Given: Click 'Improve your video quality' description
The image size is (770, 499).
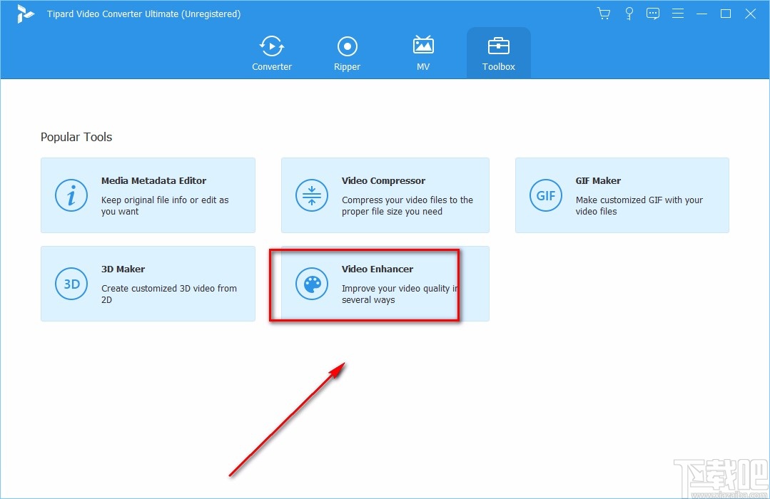Looking at the screenshot, I should point(400,294).
